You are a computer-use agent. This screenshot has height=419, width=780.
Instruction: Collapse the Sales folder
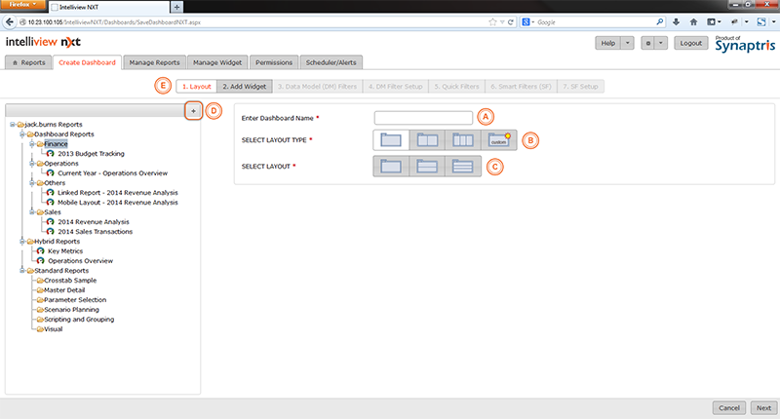(x=32, y=211)
